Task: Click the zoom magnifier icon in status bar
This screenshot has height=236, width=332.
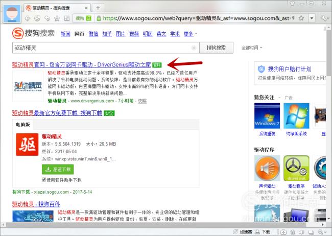Action: click(320, 232)
